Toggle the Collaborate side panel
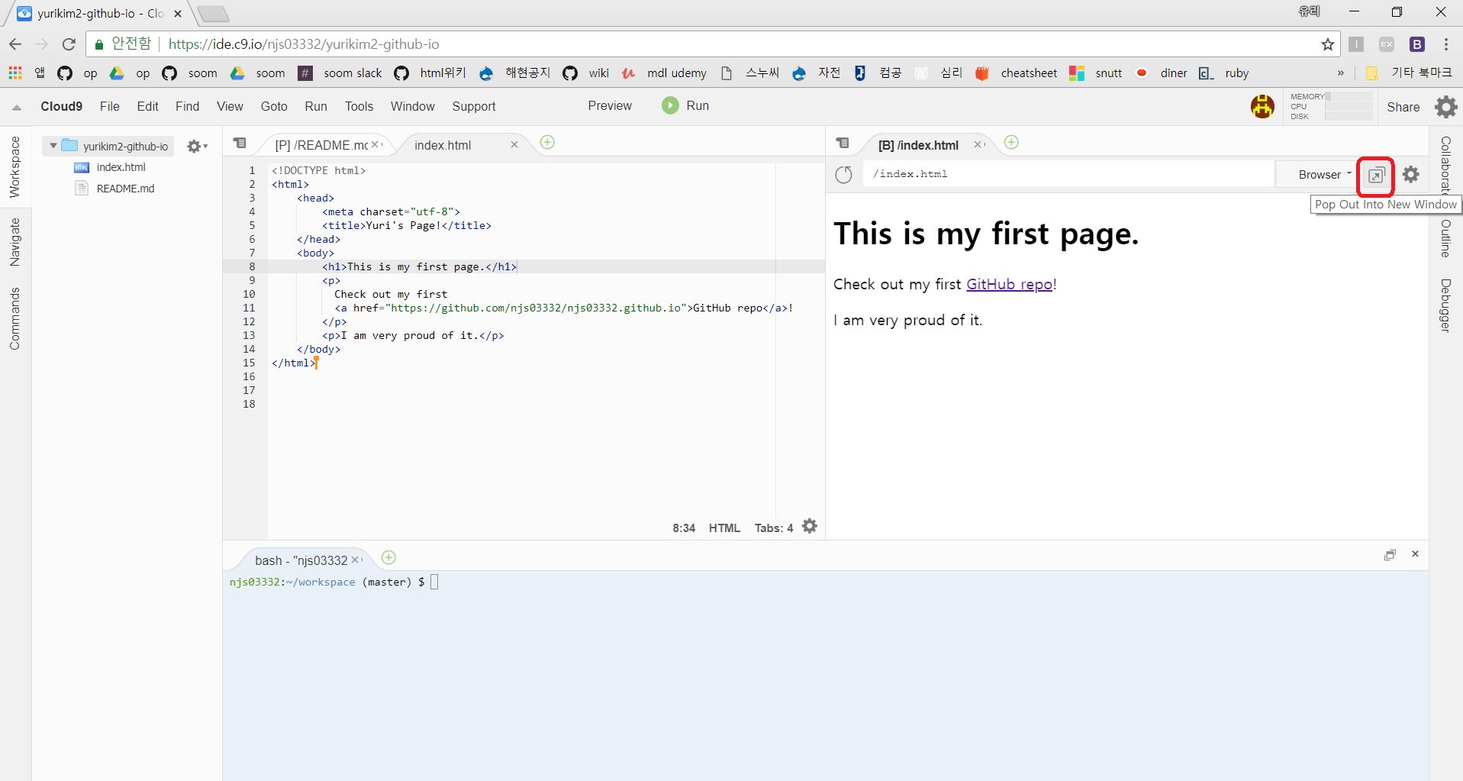This screenshot has width=1463, height=781. (1445, 166)
